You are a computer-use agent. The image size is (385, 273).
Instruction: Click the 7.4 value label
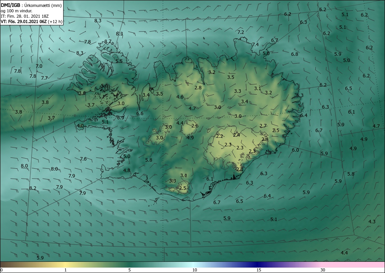pyautogui.click(x=255, y=44)
